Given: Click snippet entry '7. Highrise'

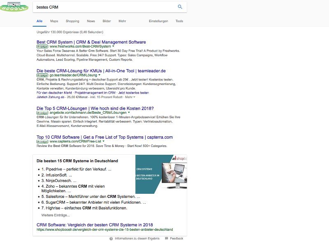Looking at the screenshot, I should [x=84, y=208].
